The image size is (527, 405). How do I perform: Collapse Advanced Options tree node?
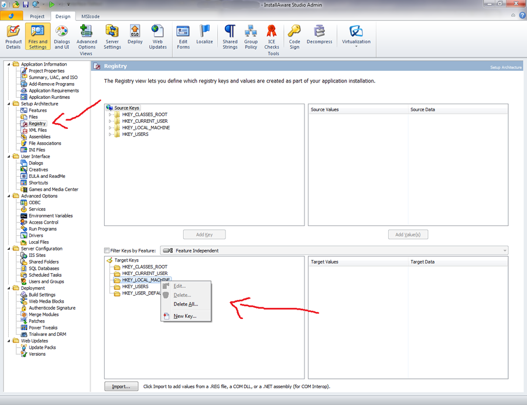[x=9, y=196]
